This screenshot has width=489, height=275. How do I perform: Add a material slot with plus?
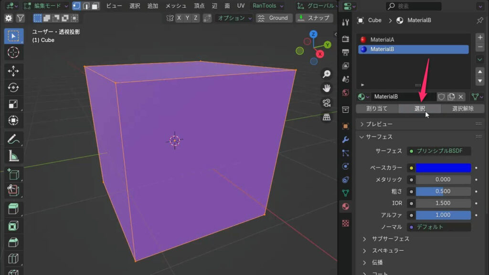[x=480, y=37]
